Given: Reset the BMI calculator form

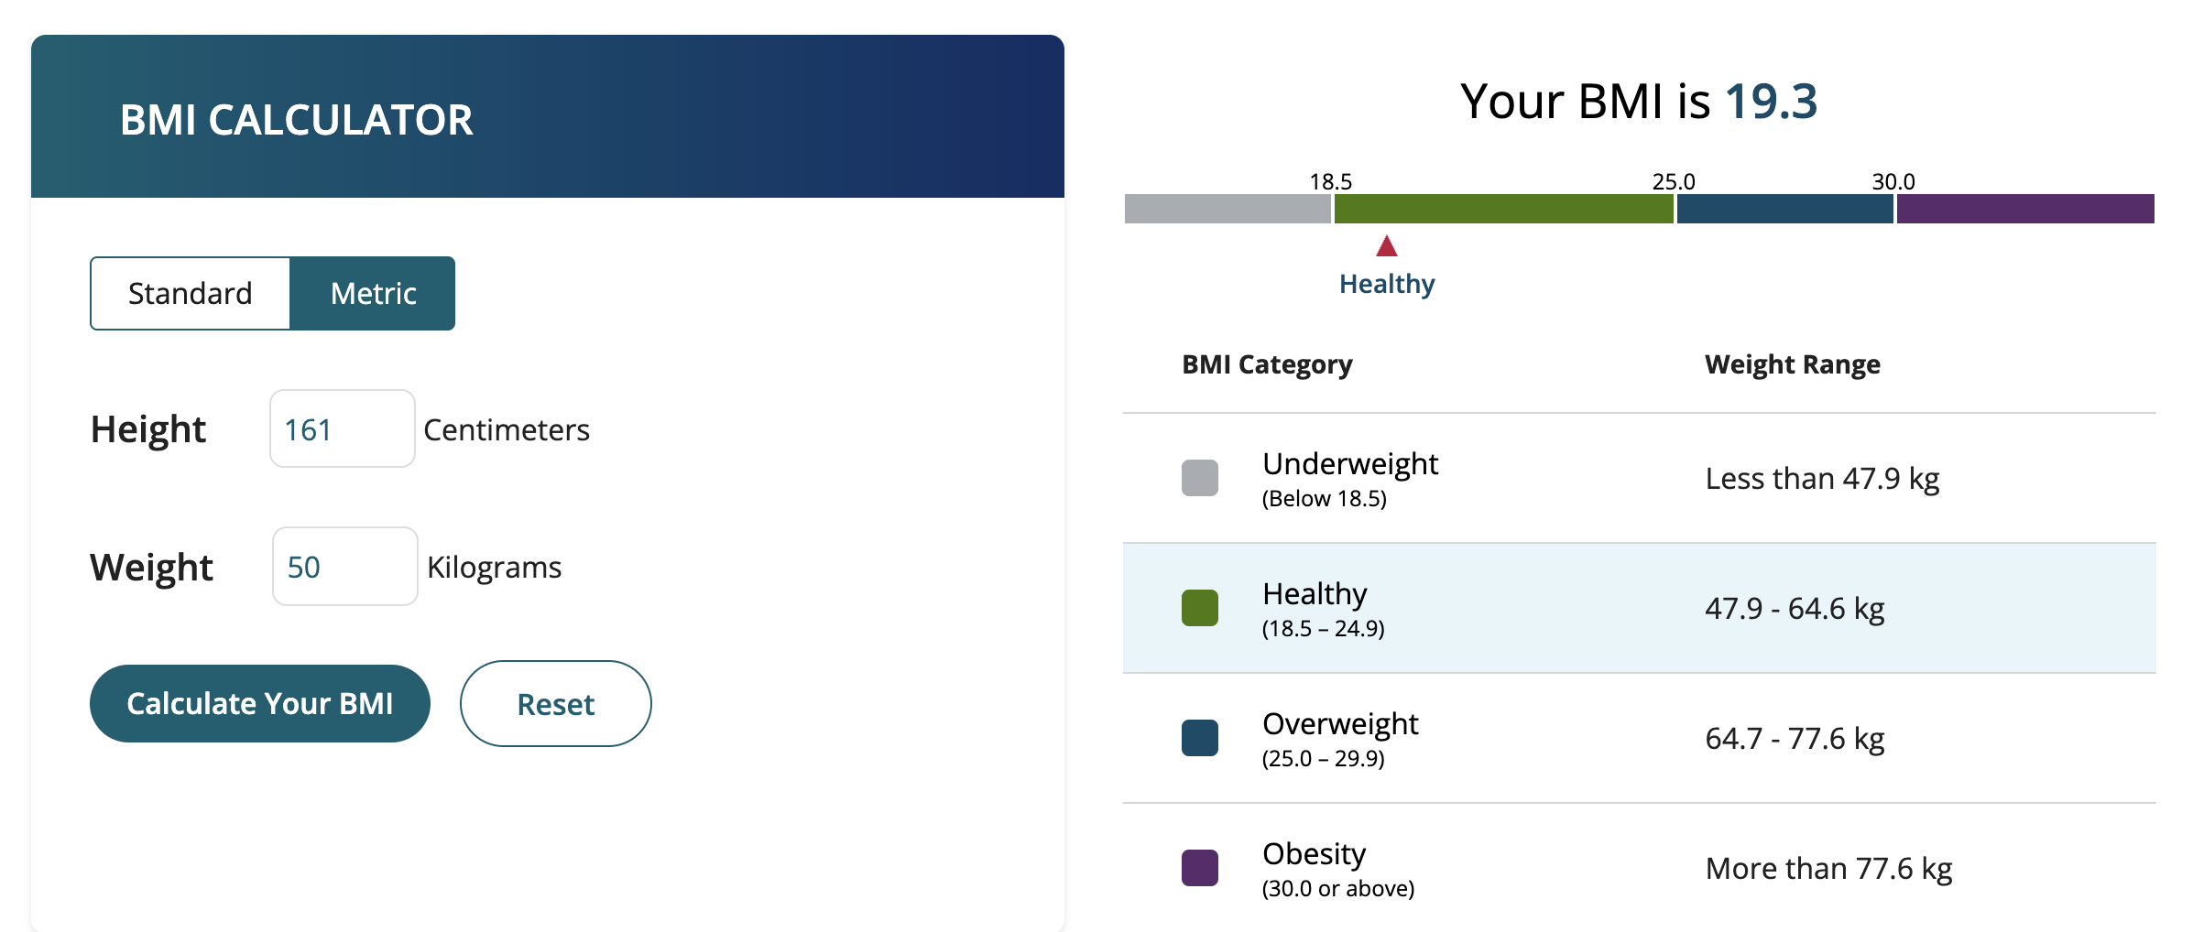Looking at the screenshot, I should (556, 703).
